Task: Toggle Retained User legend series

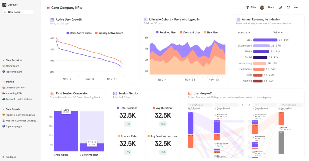Action: pos(166,32)
